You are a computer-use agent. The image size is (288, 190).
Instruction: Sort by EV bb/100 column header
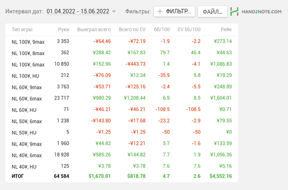point(189,30)
